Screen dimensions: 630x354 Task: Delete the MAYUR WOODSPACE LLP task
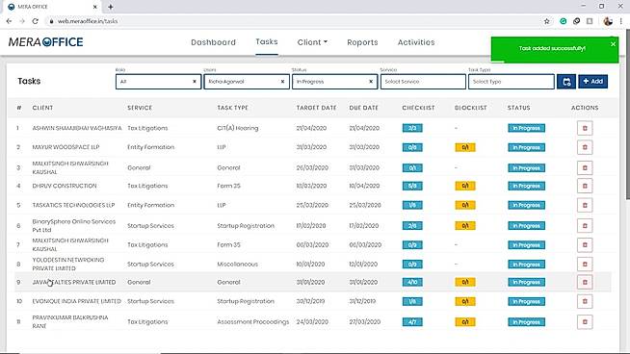click(585, 147)
